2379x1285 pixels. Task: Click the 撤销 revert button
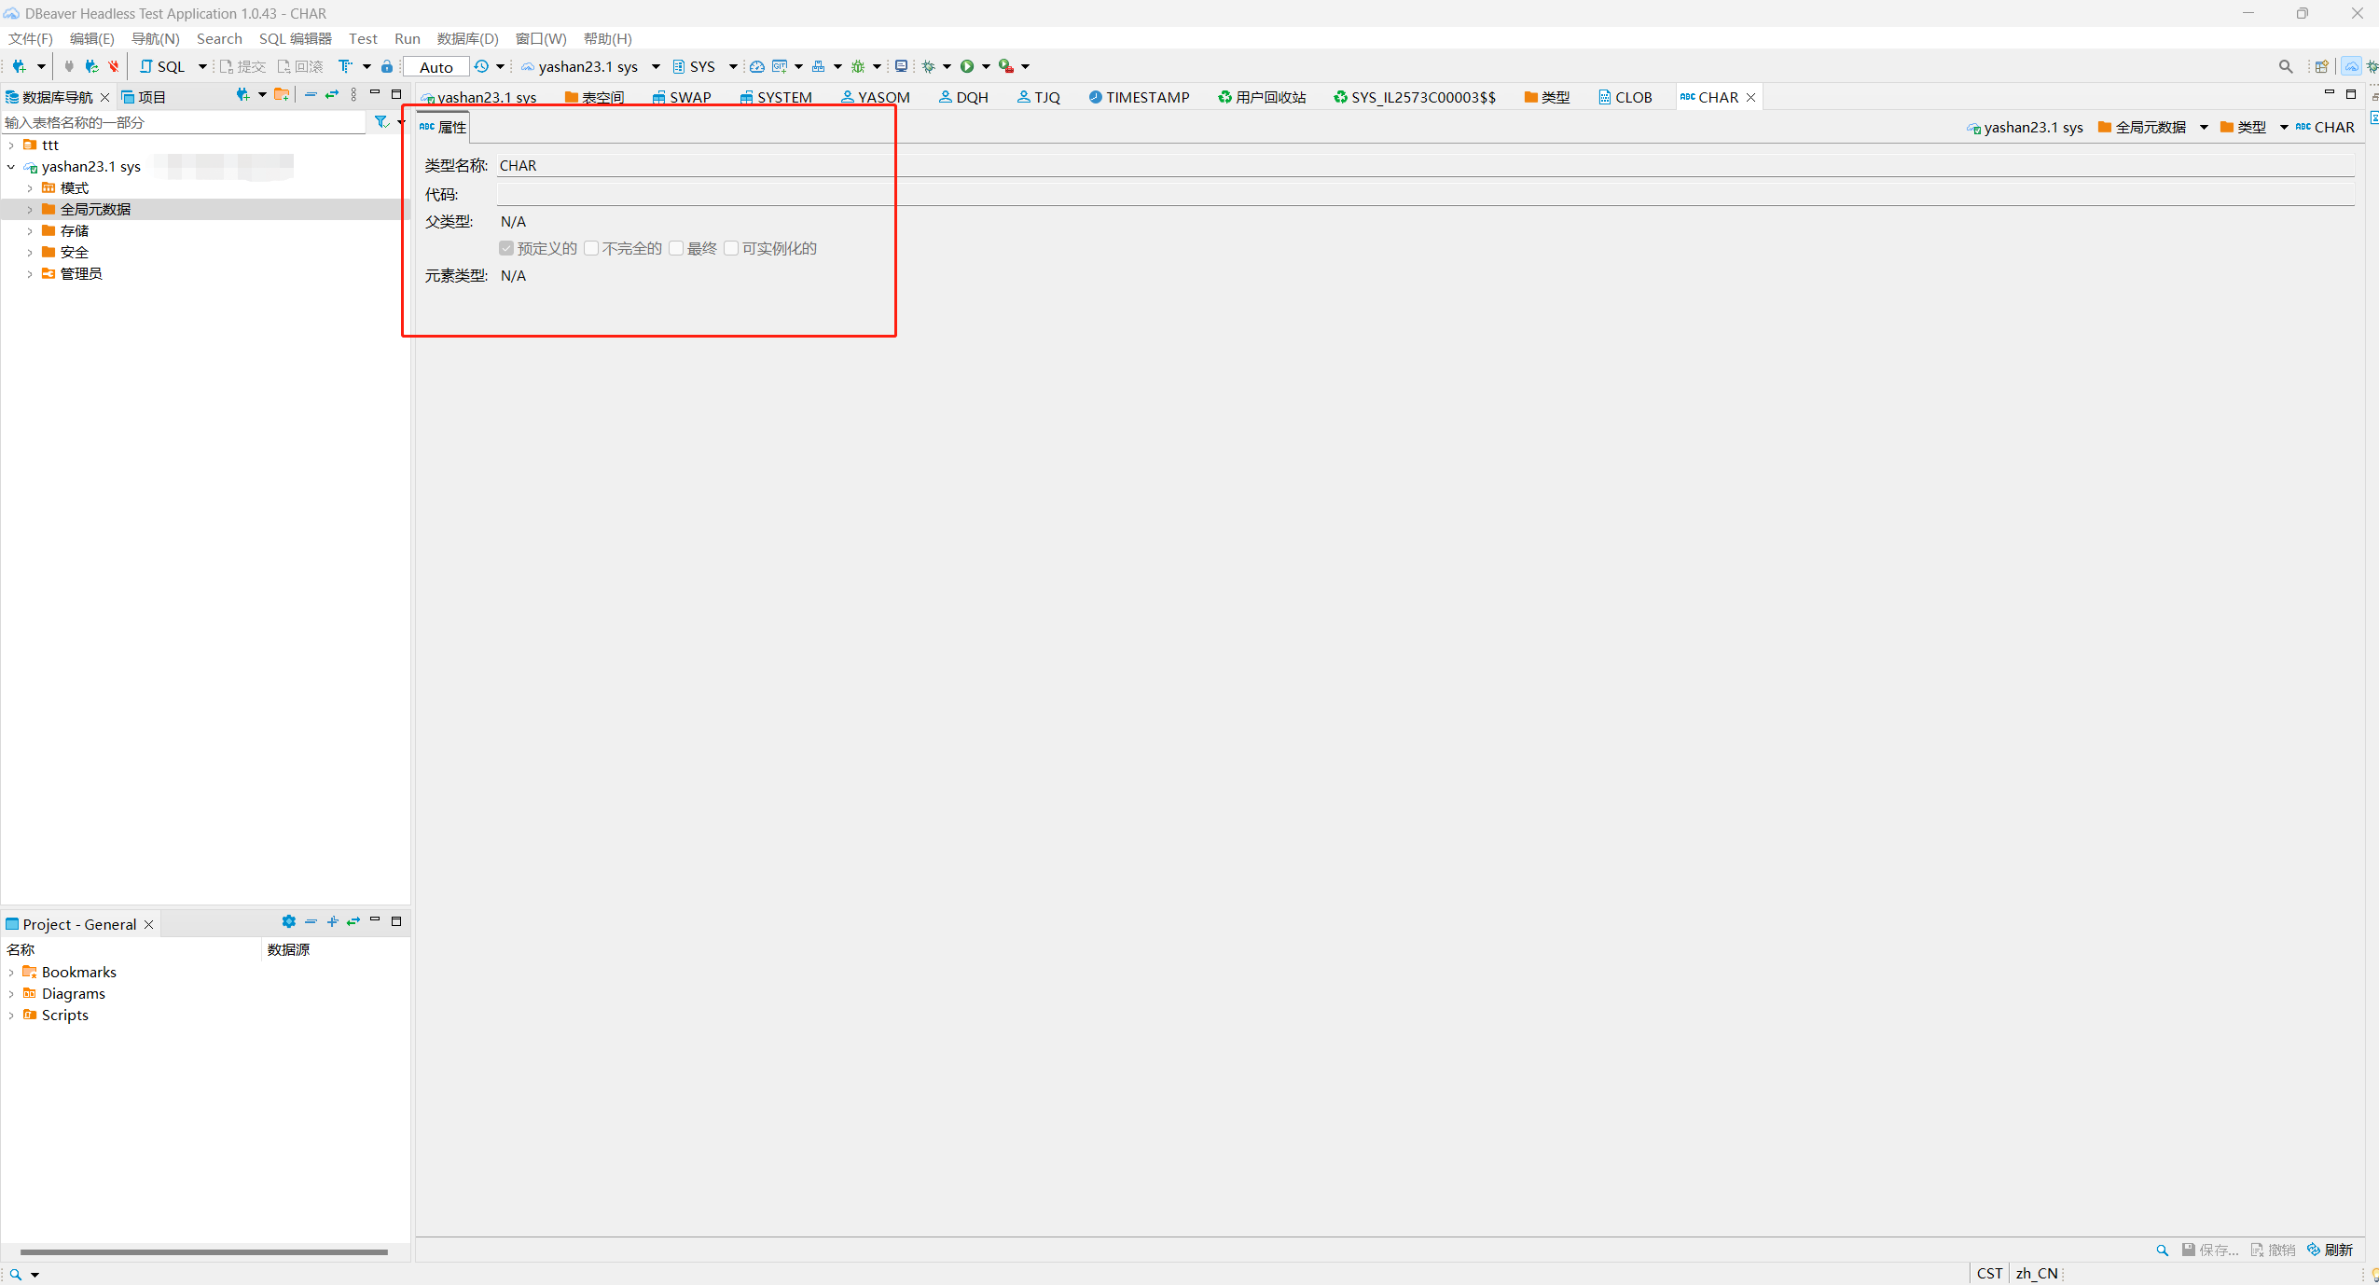pos(2273,1250)
